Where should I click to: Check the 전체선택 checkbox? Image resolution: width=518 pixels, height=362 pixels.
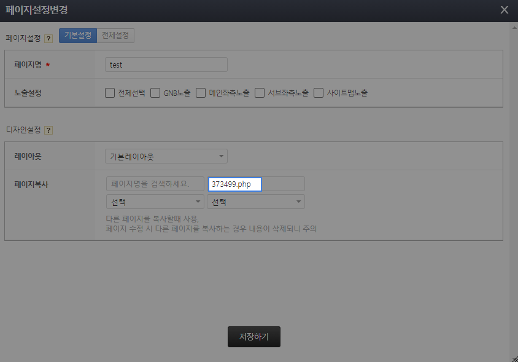coord(110,93)
